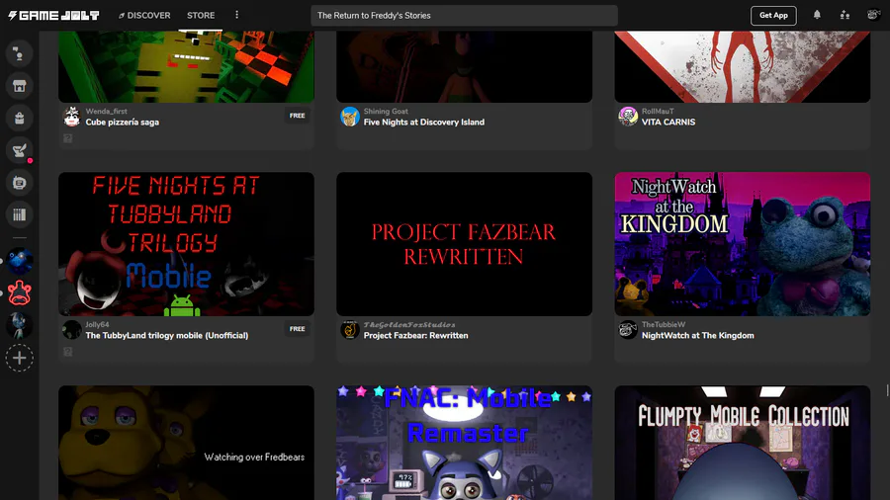Open VITA CARNIS title link
This screenshot has width=890, height=500.
(668, 122)
